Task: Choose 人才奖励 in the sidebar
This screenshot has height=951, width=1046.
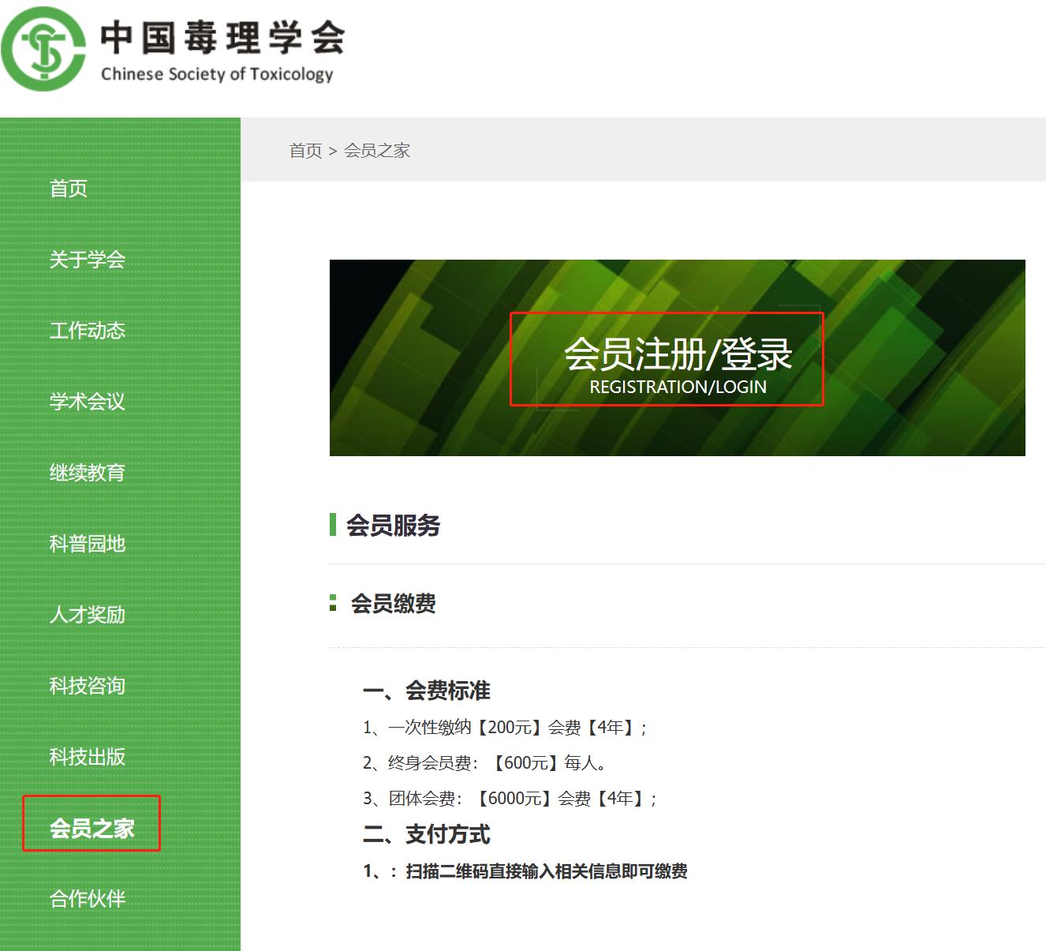Action: click(x=87, y=615)
